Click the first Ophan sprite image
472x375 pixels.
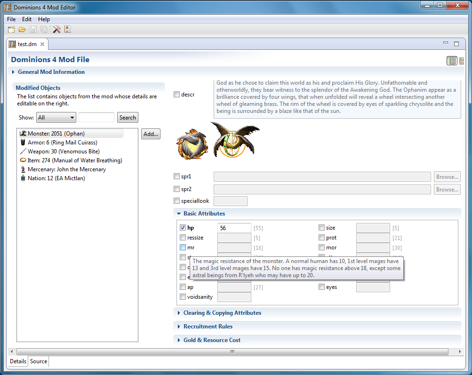coord(192,144)
